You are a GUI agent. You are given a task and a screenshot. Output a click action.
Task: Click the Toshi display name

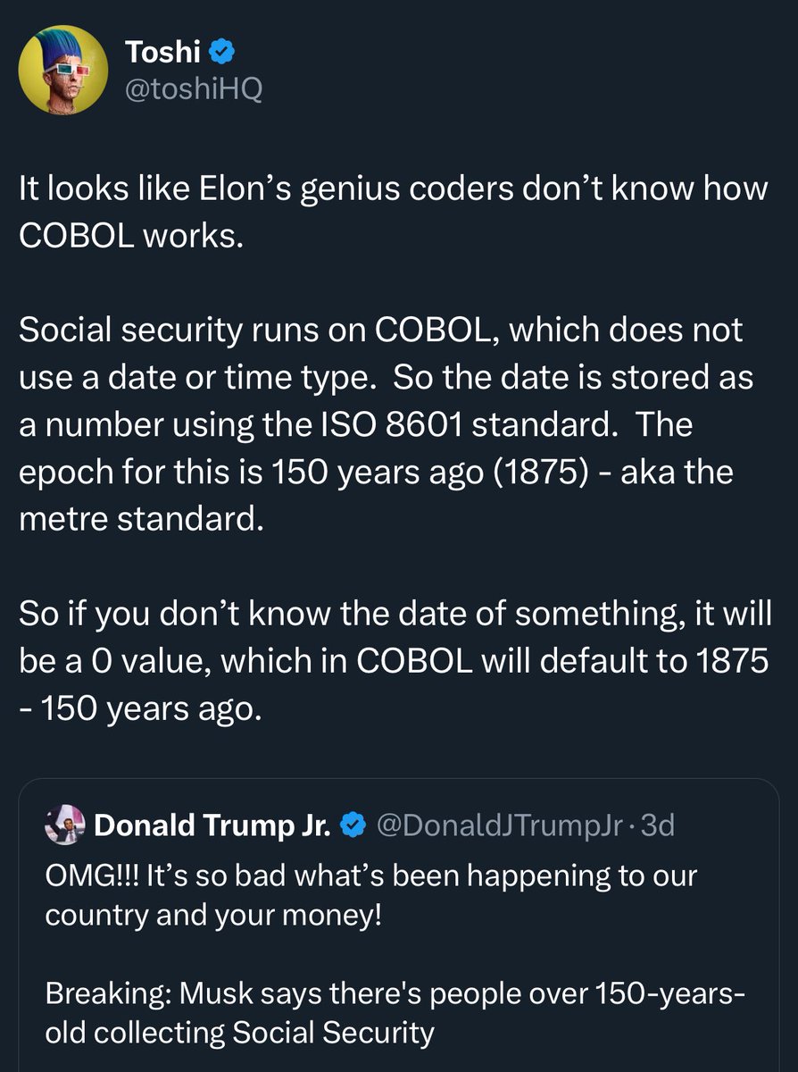162,52
